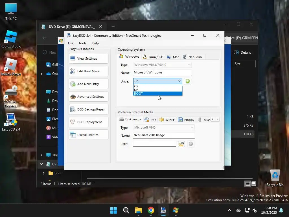Open Roblox Player desktop shortcut
Viewport: 289px width, 217px height.
[11, 67]
